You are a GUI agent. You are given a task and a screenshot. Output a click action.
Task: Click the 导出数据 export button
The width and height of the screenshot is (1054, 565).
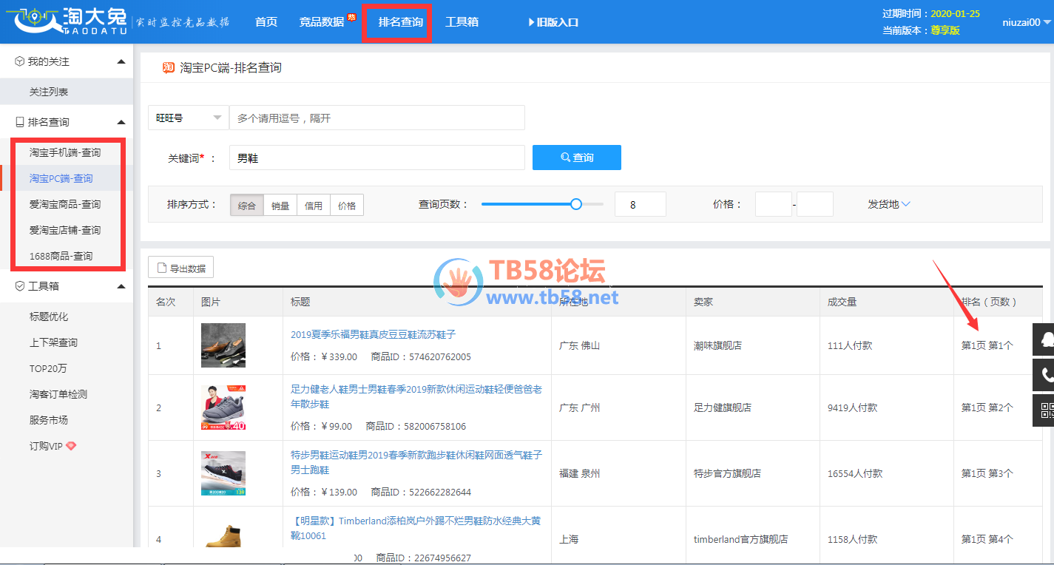181,268
